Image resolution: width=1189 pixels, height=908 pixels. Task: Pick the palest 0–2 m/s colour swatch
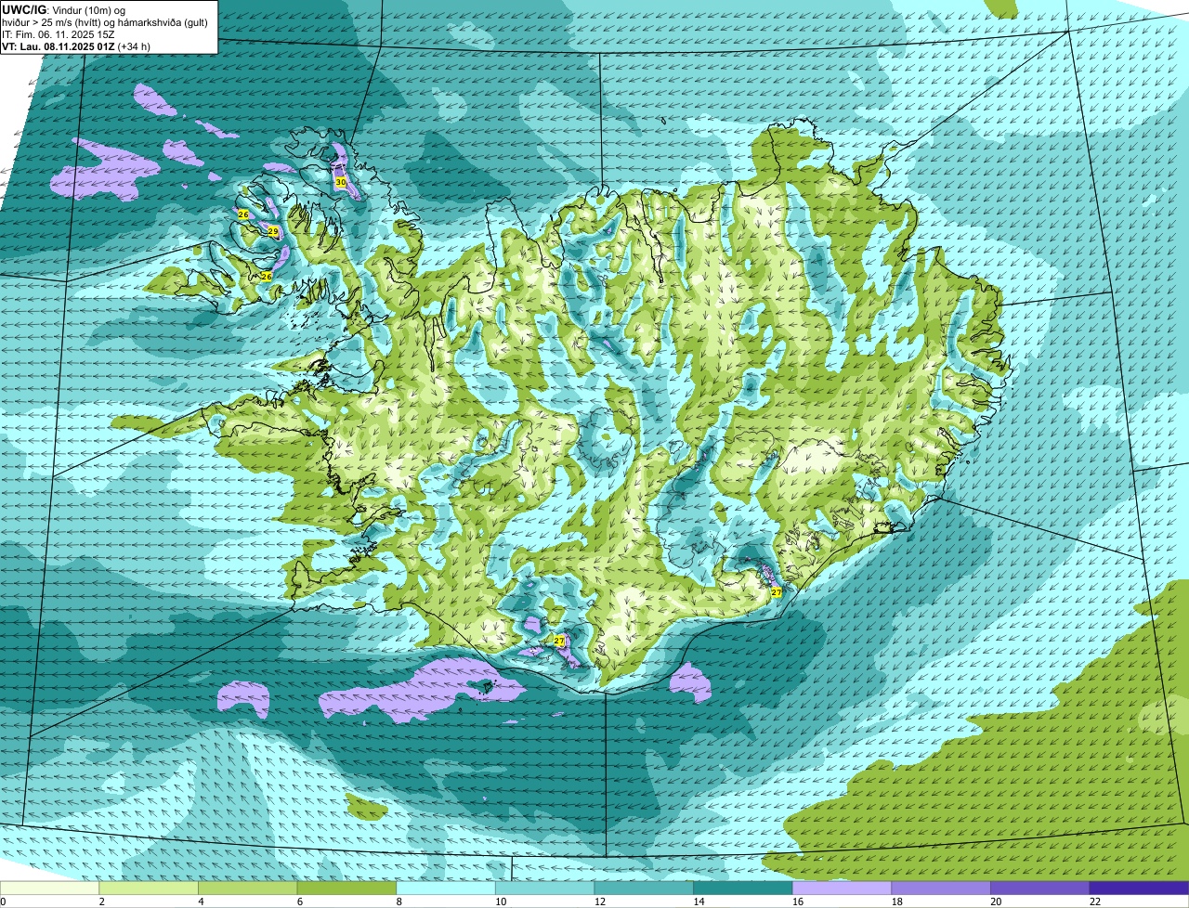(x=49, y=888)
